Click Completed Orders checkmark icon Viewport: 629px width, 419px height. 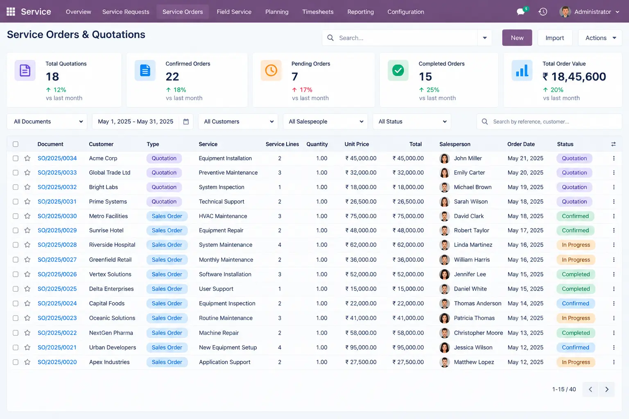(x=398, y=70)
